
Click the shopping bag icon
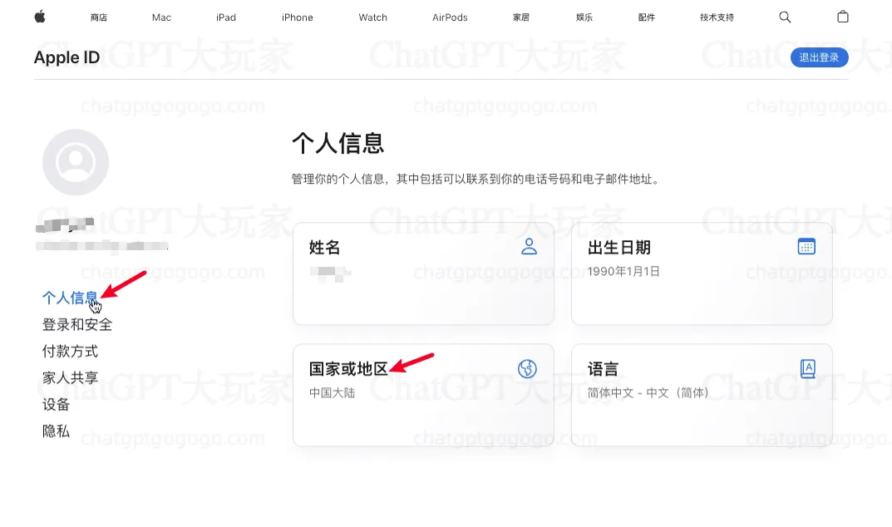[842, 16]
